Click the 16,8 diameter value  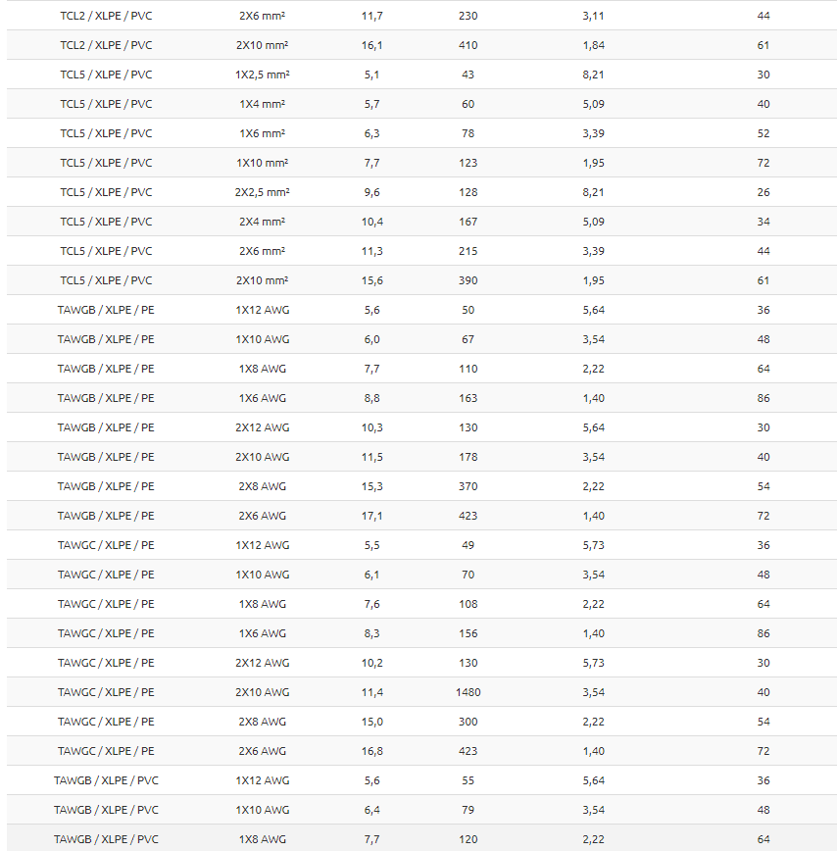371,751
